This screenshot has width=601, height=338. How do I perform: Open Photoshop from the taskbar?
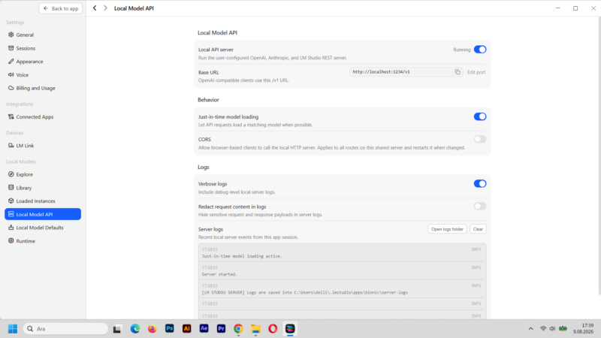[x=170, y=328]
